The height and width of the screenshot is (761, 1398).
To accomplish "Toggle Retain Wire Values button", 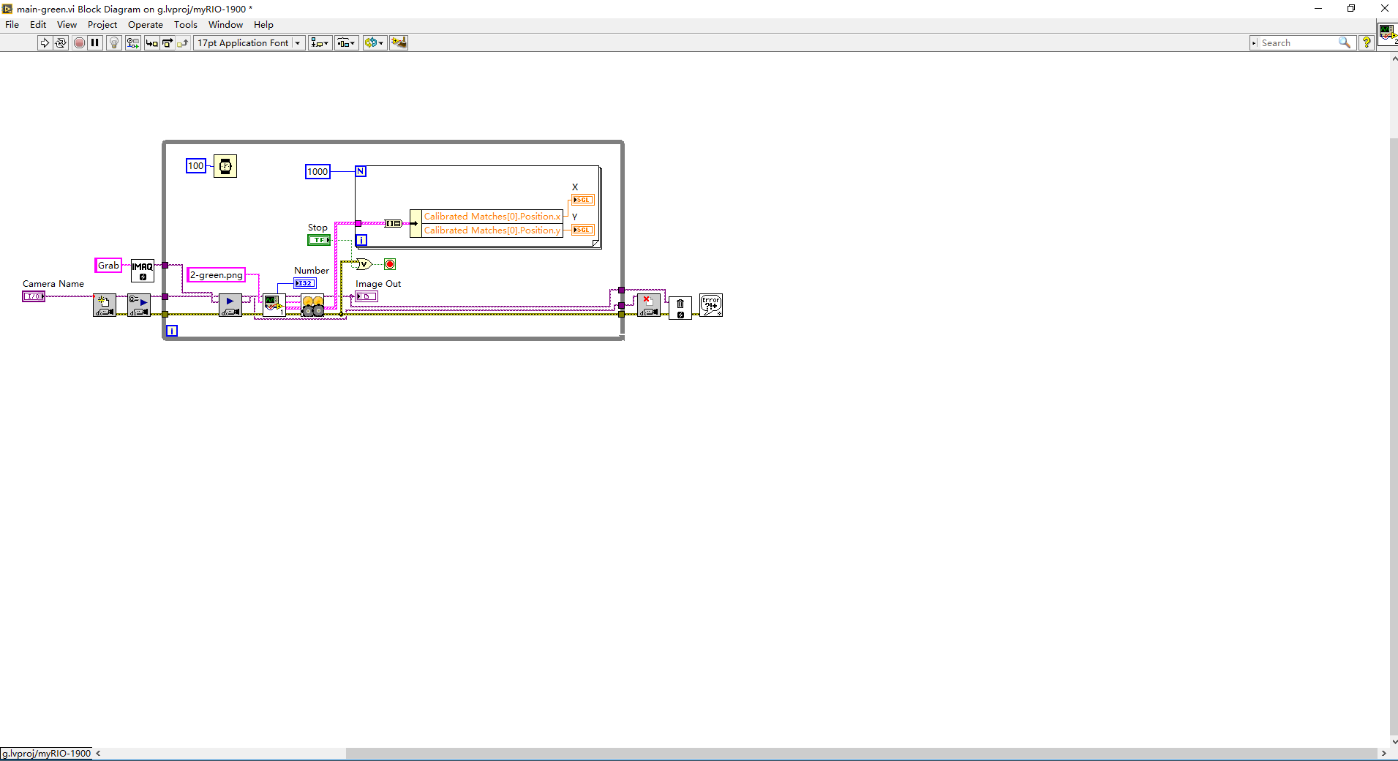I will pyautogui.click(x=132, y=42).
